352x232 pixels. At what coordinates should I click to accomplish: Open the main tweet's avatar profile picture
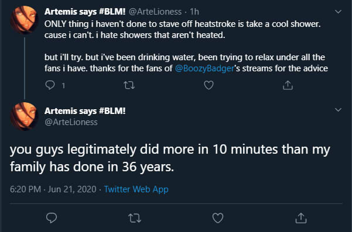click(24, 116)
